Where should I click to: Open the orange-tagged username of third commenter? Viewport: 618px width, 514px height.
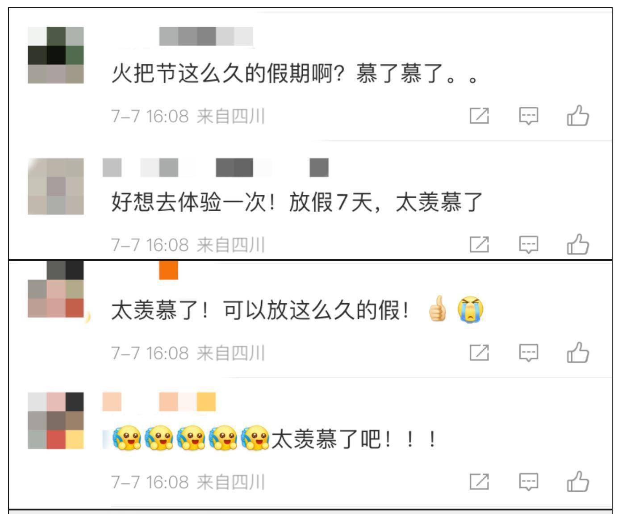pos(168,270)
